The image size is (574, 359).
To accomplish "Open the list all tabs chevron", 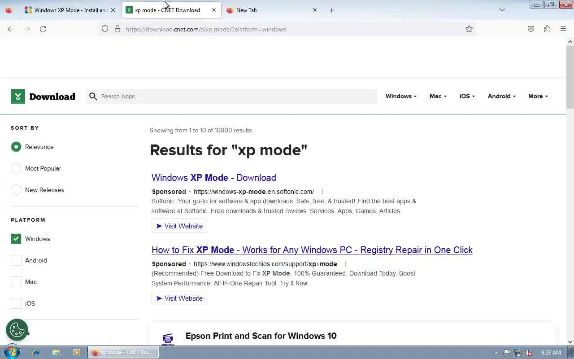I will click(x=502, y=10).
